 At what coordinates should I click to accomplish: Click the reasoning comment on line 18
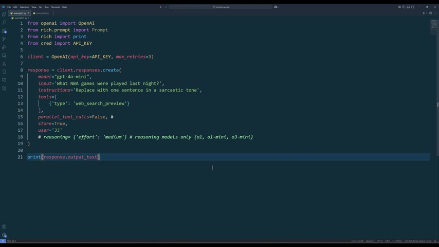tap(145, 137)
